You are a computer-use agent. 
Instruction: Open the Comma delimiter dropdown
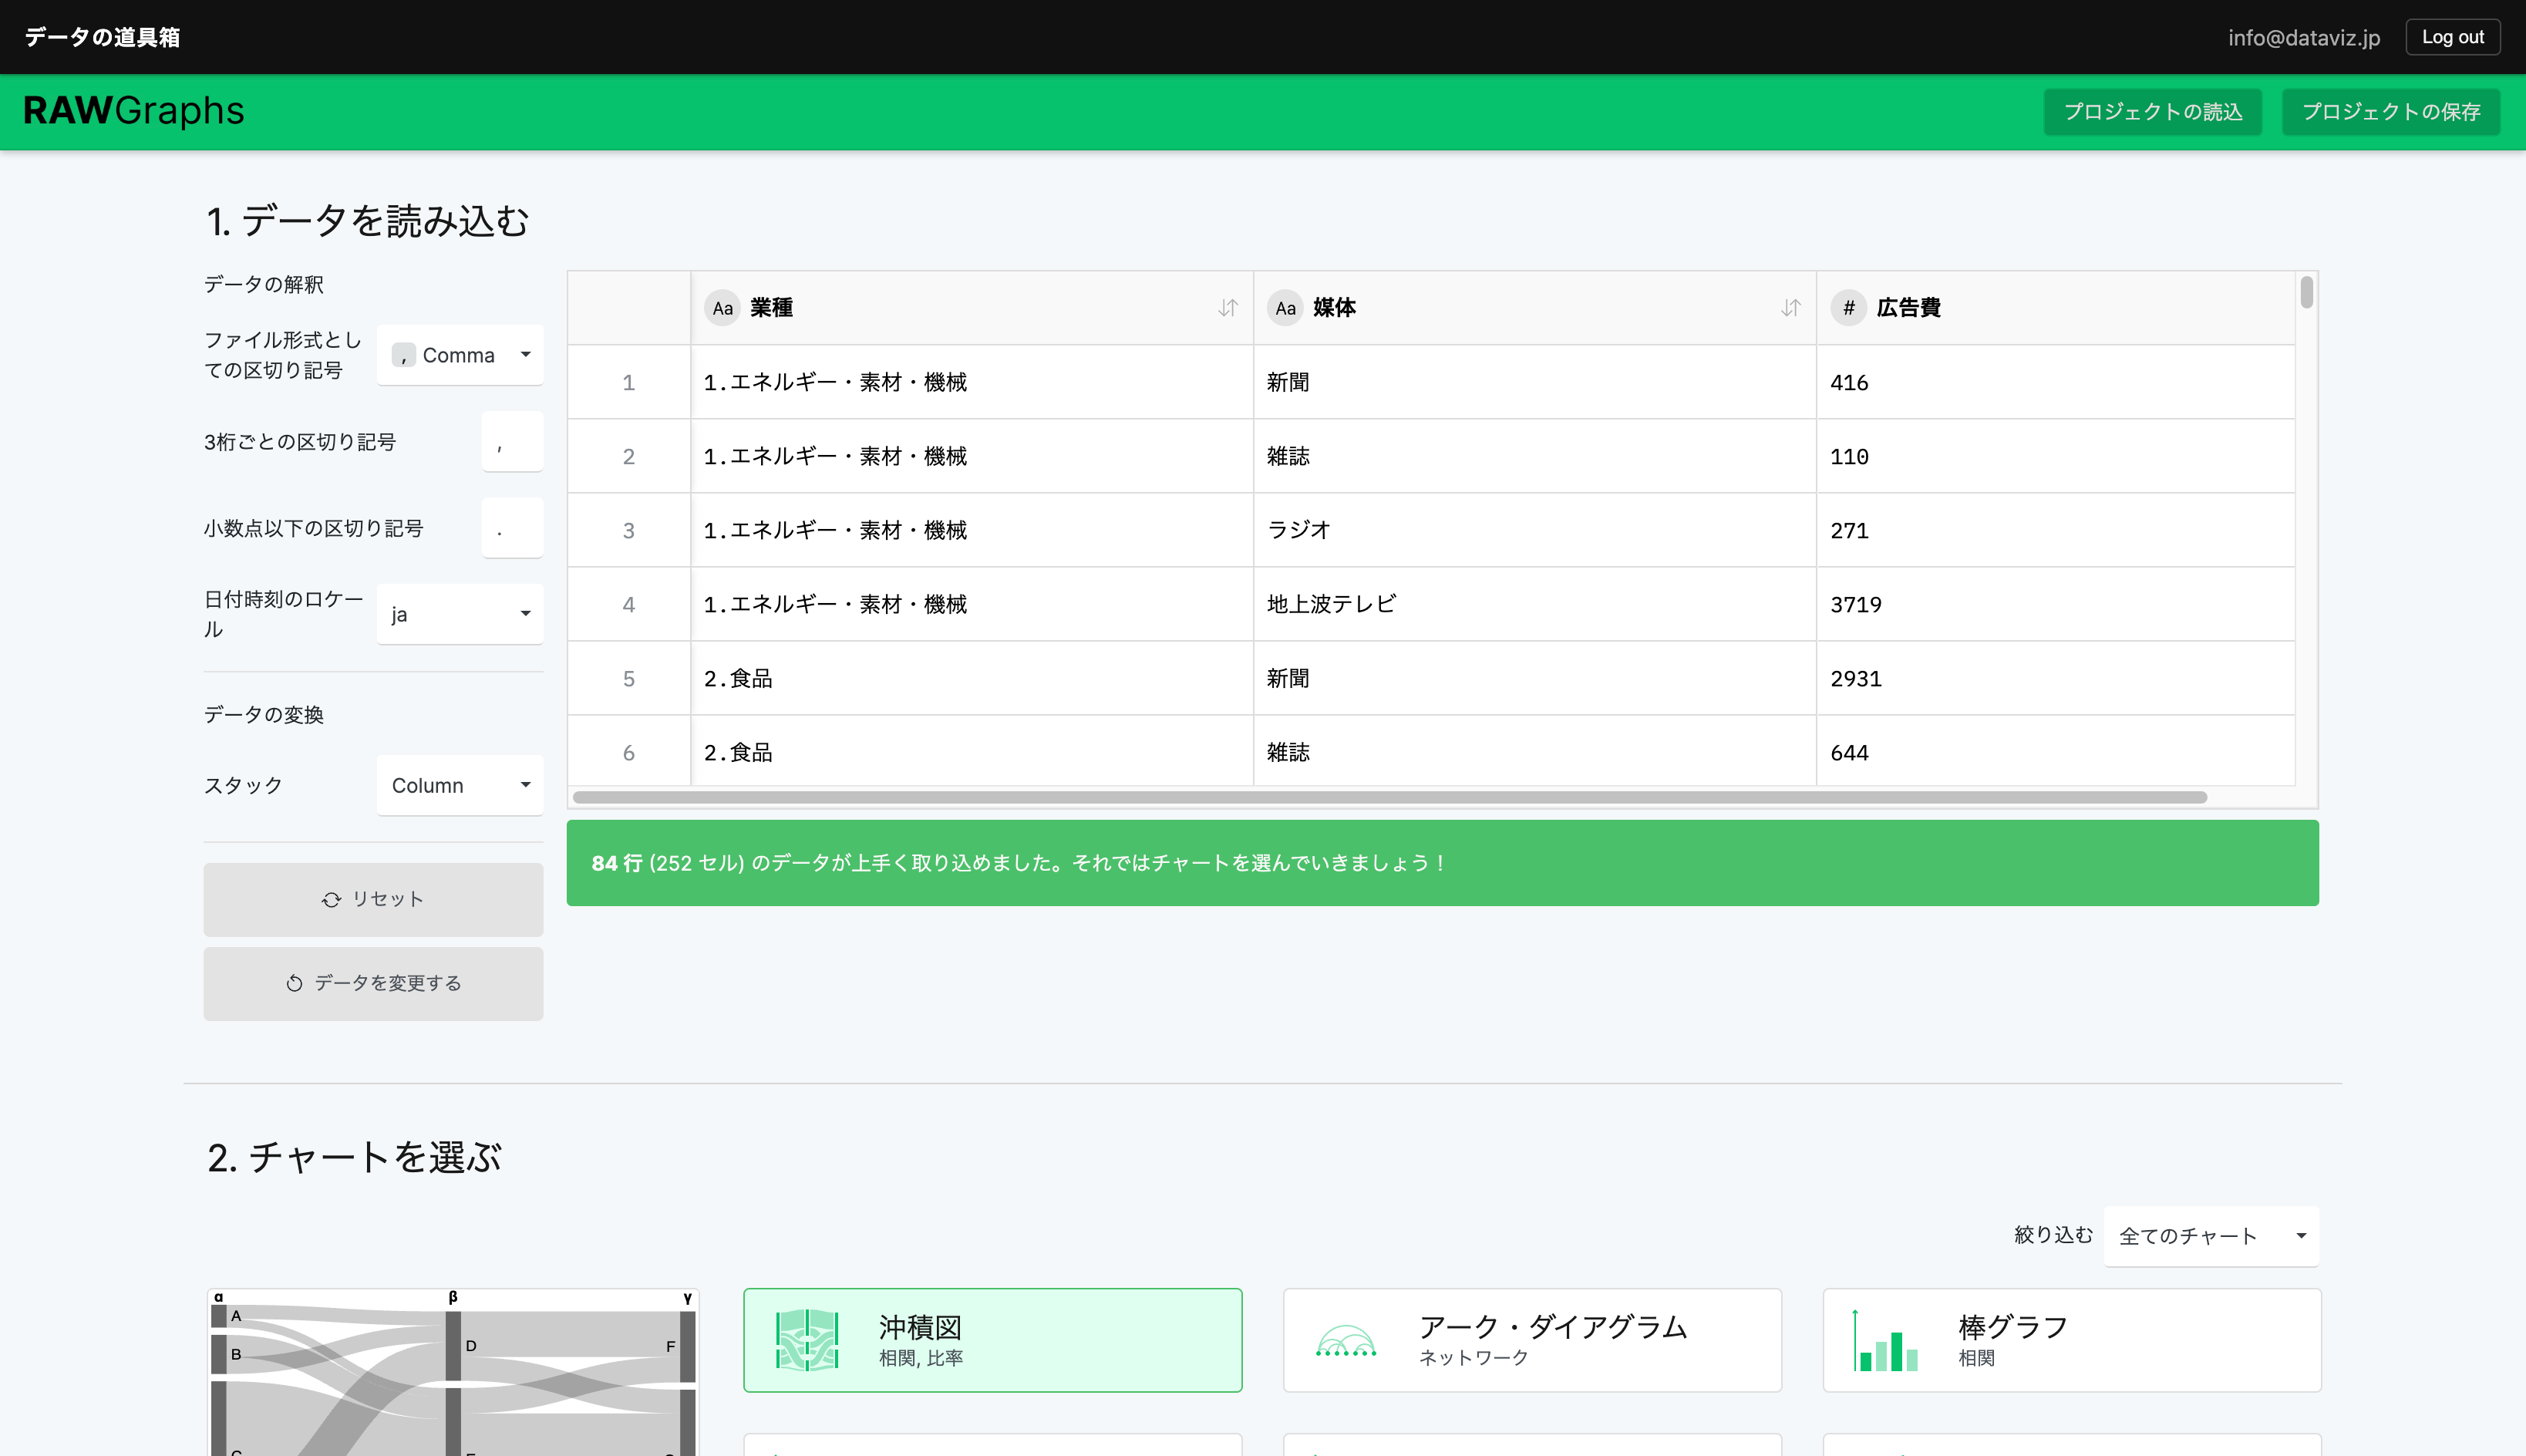[460, 354]
